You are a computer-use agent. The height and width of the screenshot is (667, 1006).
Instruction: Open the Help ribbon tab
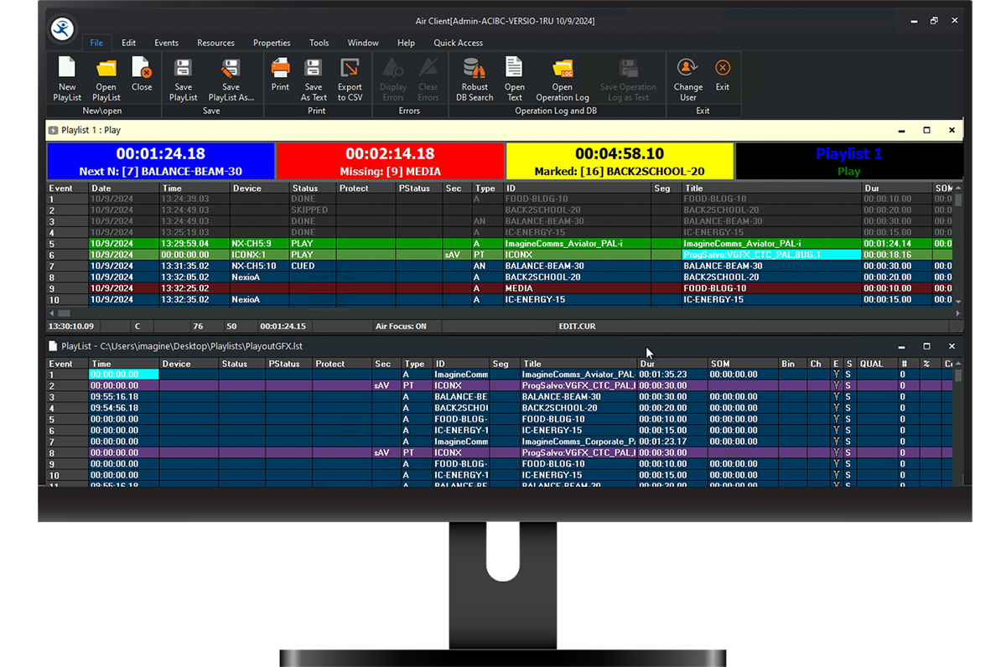pos(406,43)
